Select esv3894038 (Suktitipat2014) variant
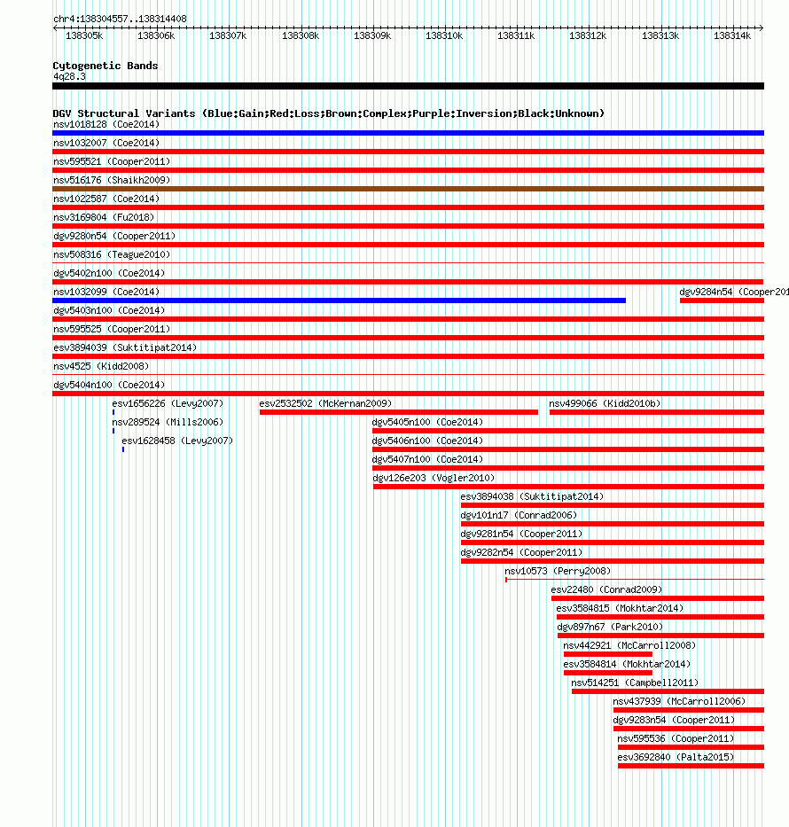The height and width of the screenshot is (827, 789). [532, 497]
